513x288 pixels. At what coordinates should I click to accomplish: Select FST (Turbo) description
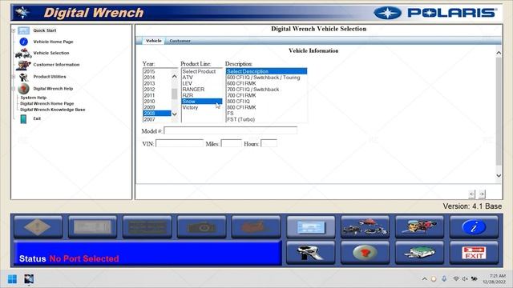pos(267,119)
